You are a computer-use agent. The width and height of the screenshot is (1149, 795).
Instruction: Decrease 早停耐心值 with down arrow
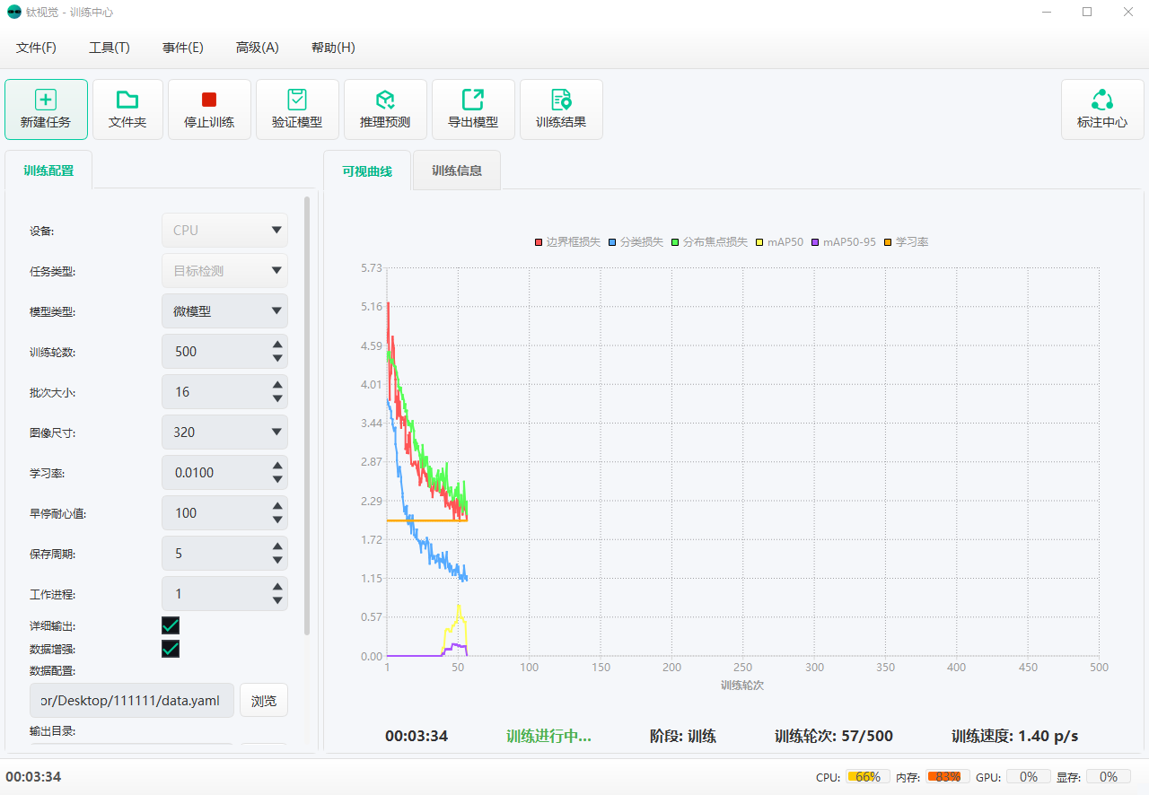tap(277, 520)
